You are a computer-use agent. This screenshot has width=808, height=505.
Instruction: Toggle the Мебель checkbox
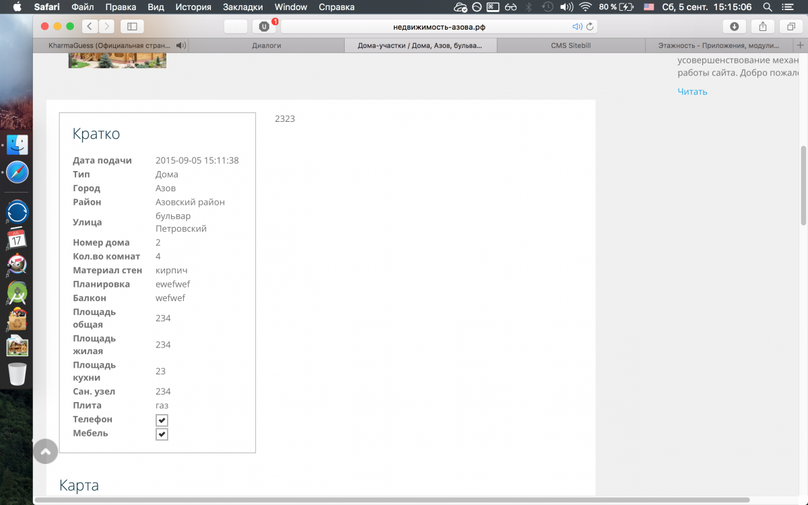click(x=162, y=434)
